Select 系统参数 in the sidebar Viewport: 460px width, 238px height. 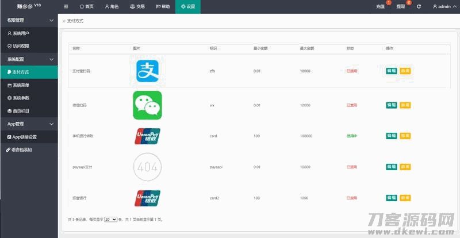point(23,98)
